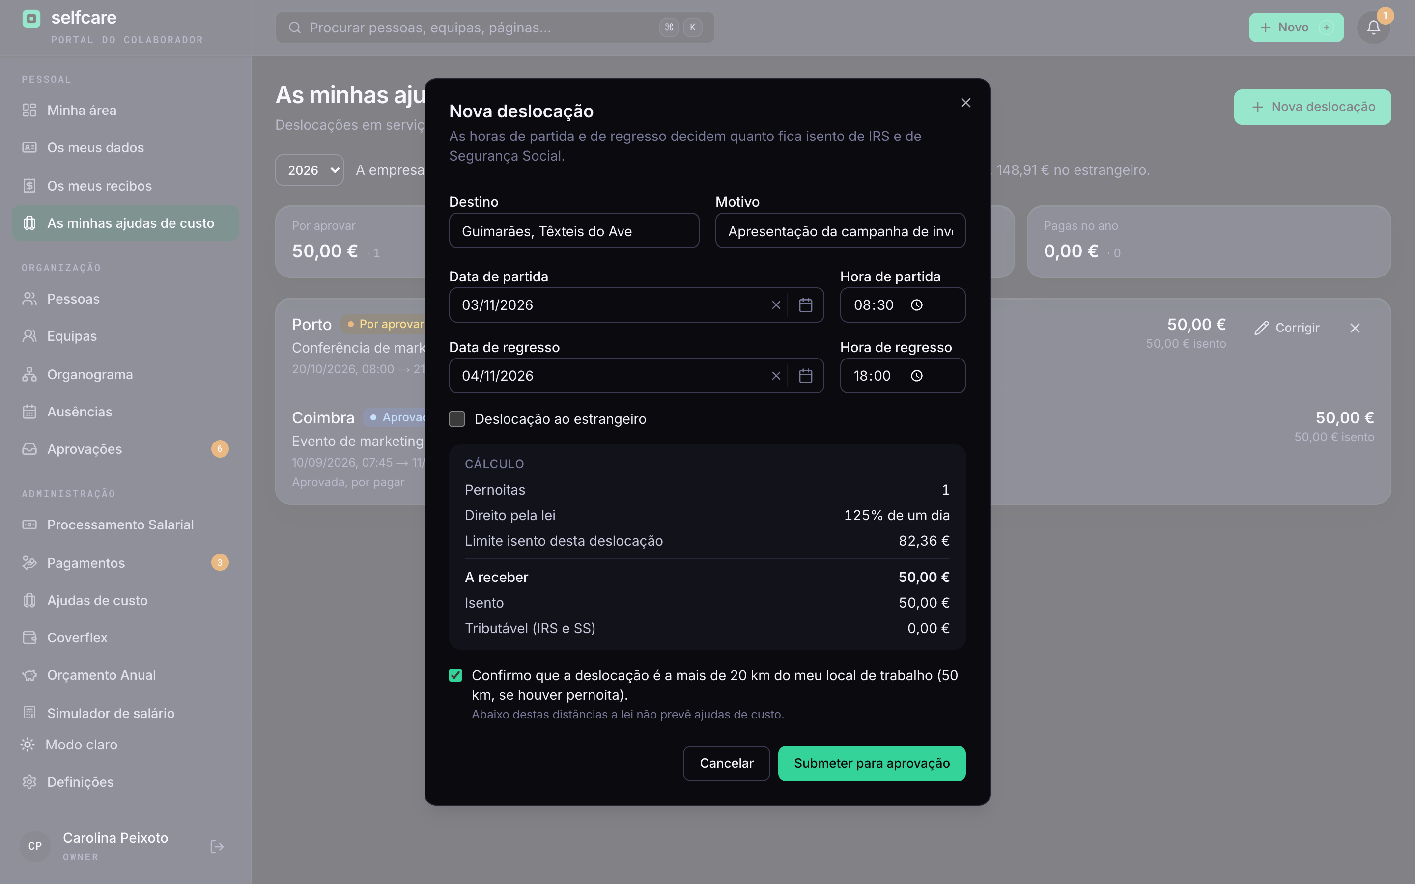Open calendar picker for Data de regresso
Screen dimensions: 1415x884
(805, 376)
